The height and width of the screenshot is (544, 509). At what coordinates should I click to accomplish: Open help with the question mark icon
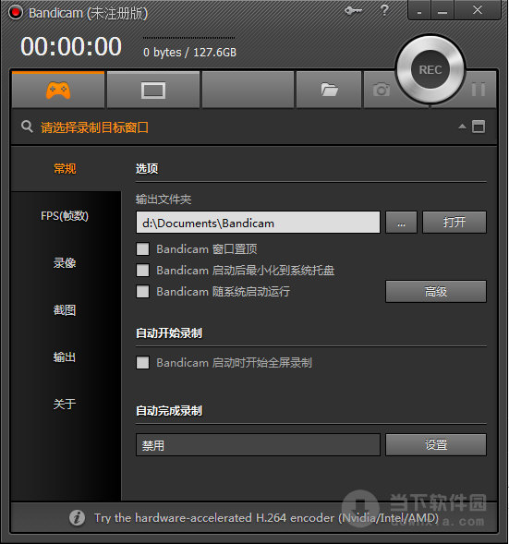pyautogui.click(x=384, y=10)
